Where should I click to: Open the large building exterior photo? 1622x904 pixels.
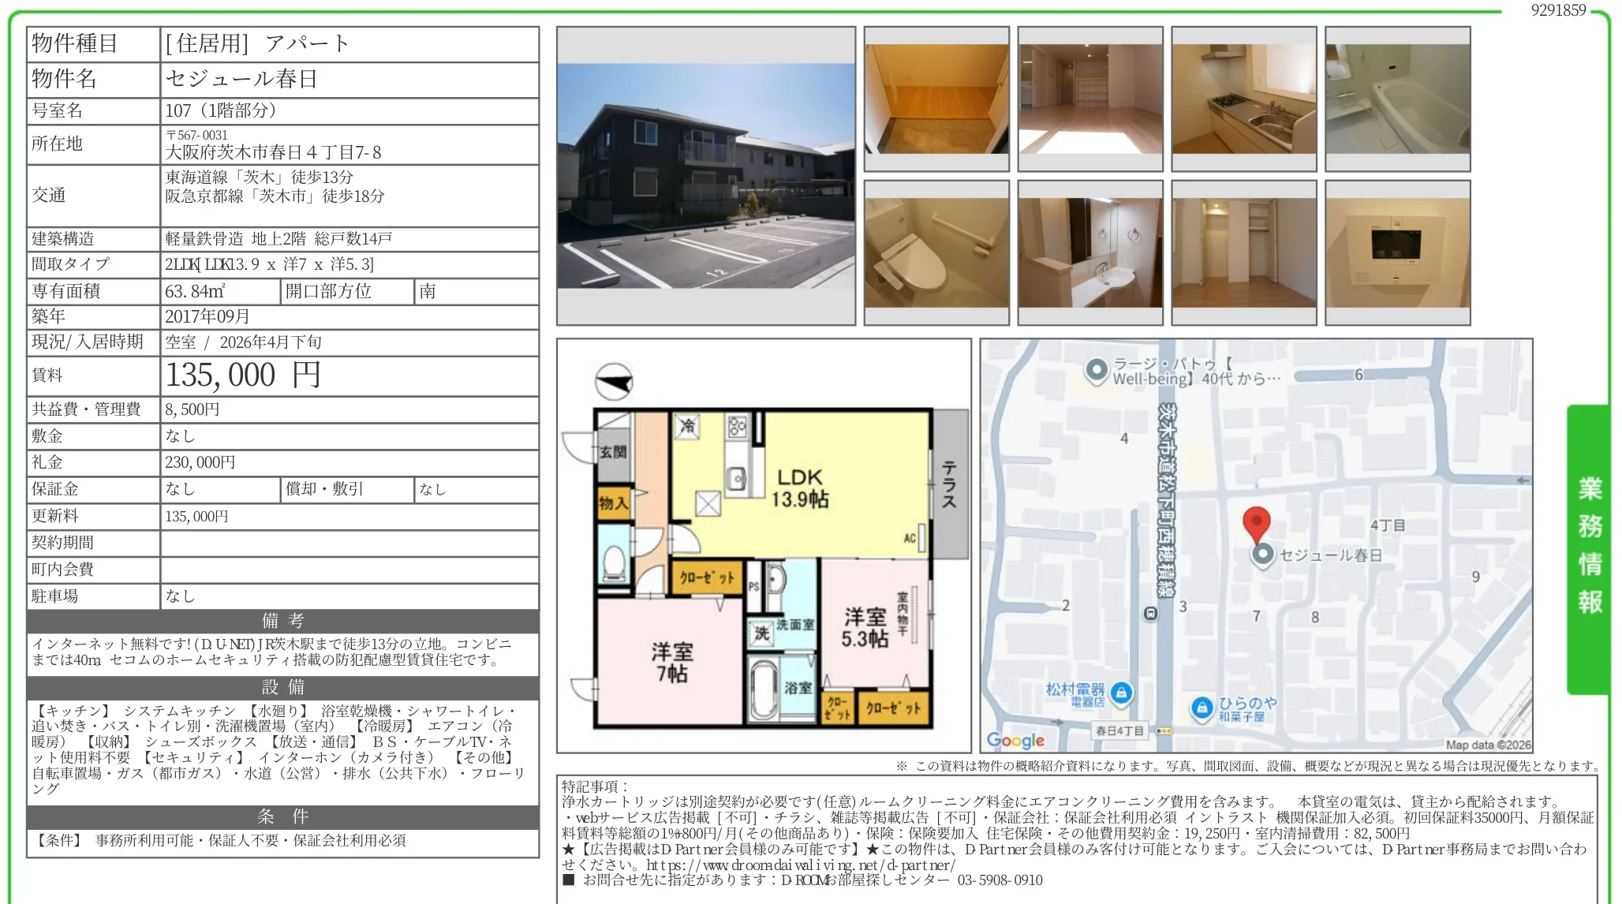tap(705, 176)
